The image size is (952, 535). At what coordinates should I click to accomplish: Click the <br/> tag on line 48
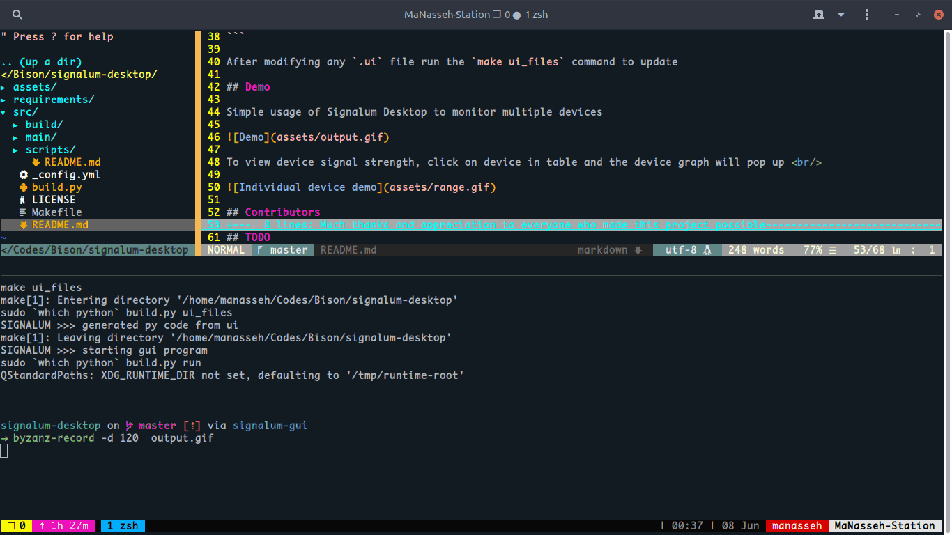(x=806, y=162)
